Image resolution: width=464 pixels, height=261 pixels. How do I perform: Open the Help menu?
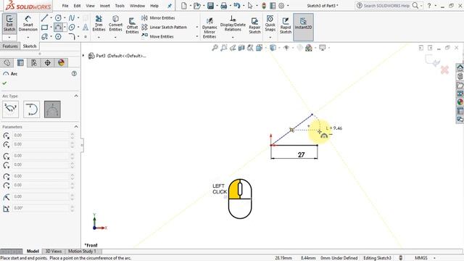[x=154, y=6]
